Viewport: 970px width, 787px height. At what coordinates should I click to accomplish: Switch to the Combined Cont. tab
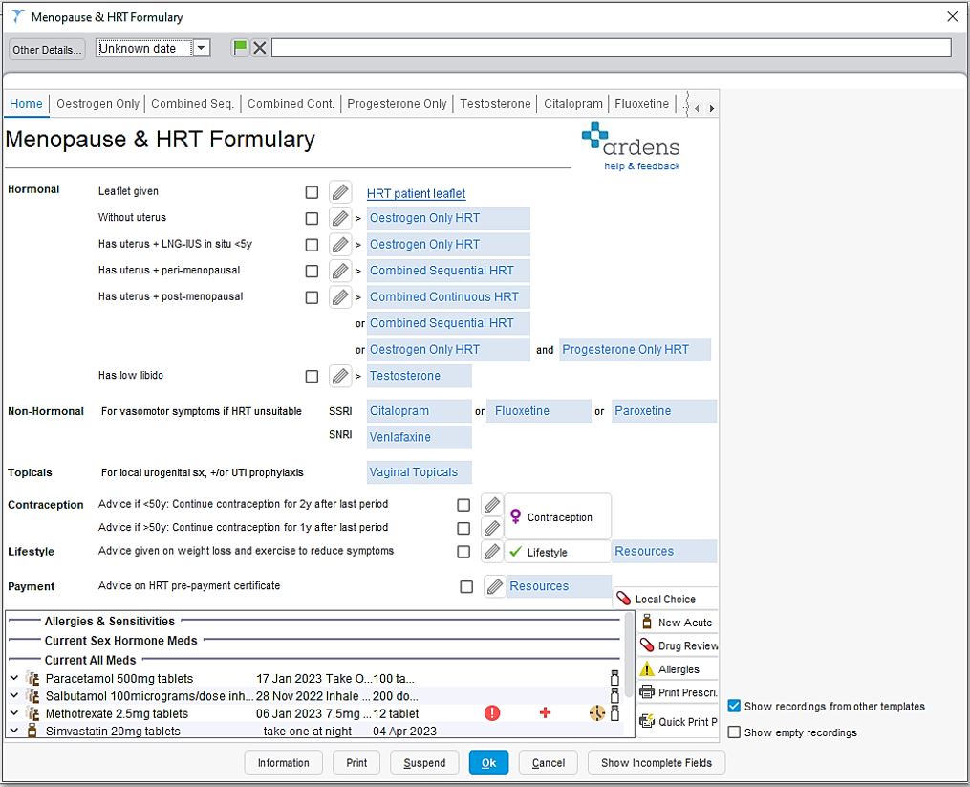coord(291,104)
